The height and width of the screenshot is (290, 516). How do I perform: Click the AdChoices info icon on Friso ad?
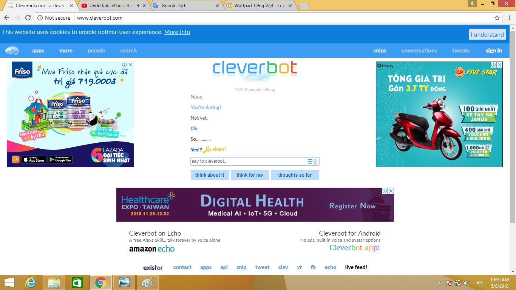click(x=124, y=65)
